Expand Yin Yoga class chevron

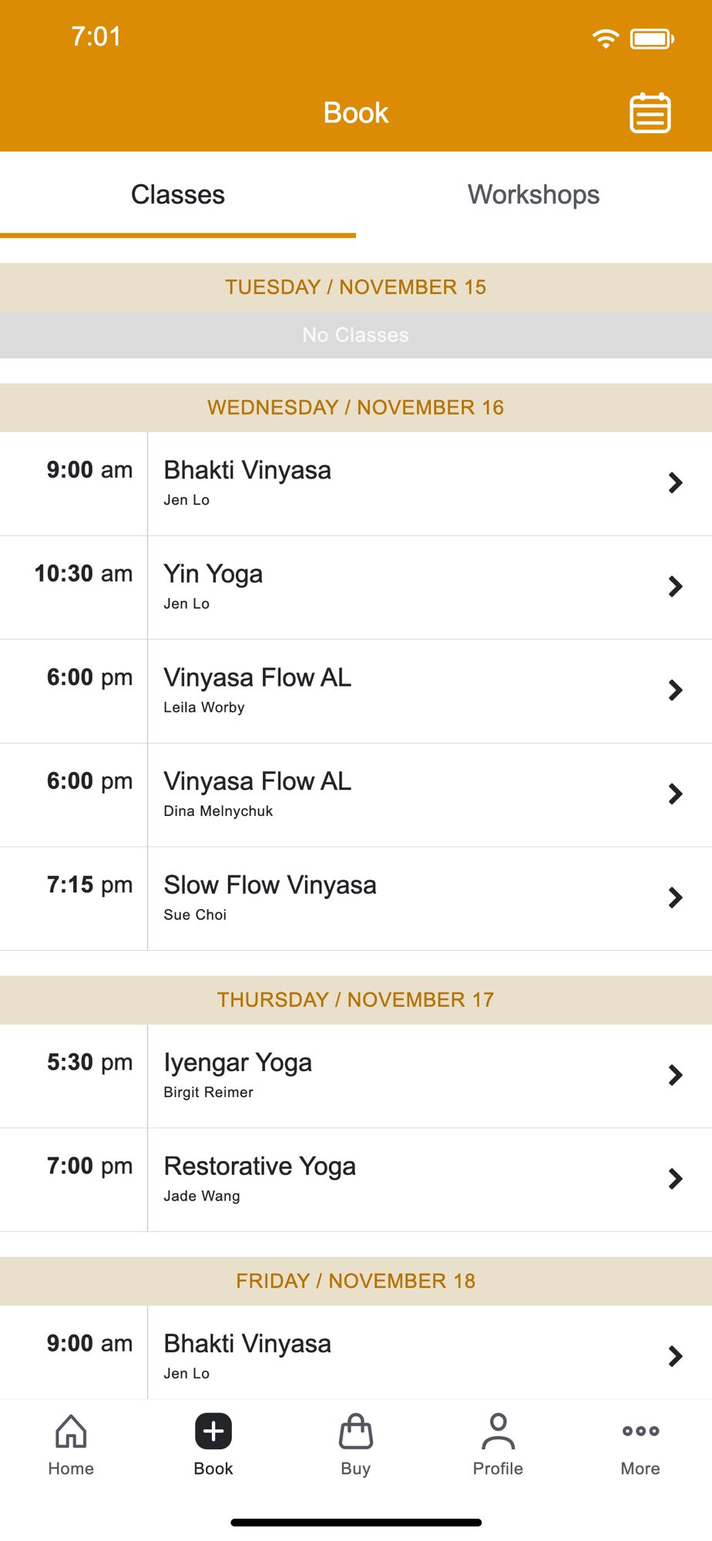pos(675,587)
